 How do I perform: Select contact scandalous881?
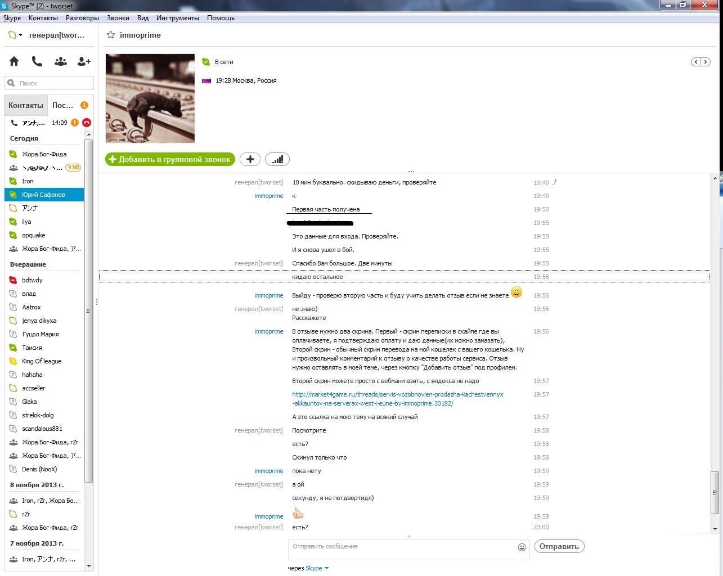coord(44,429)
